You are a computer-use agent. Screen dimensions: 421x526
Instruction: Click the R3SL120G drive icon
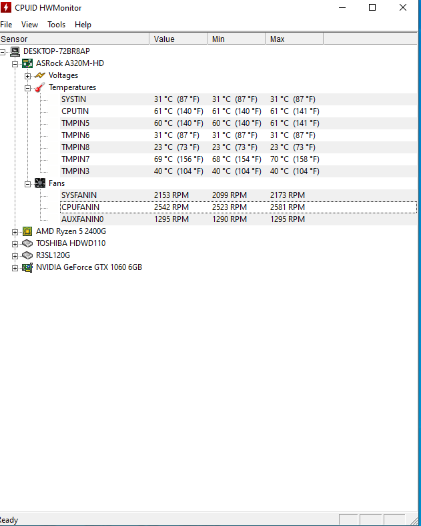(27, 255)
